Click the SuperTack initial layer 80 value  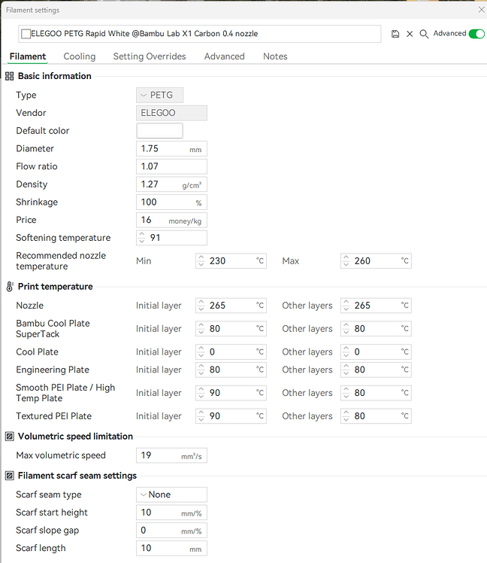coord(215,329)
